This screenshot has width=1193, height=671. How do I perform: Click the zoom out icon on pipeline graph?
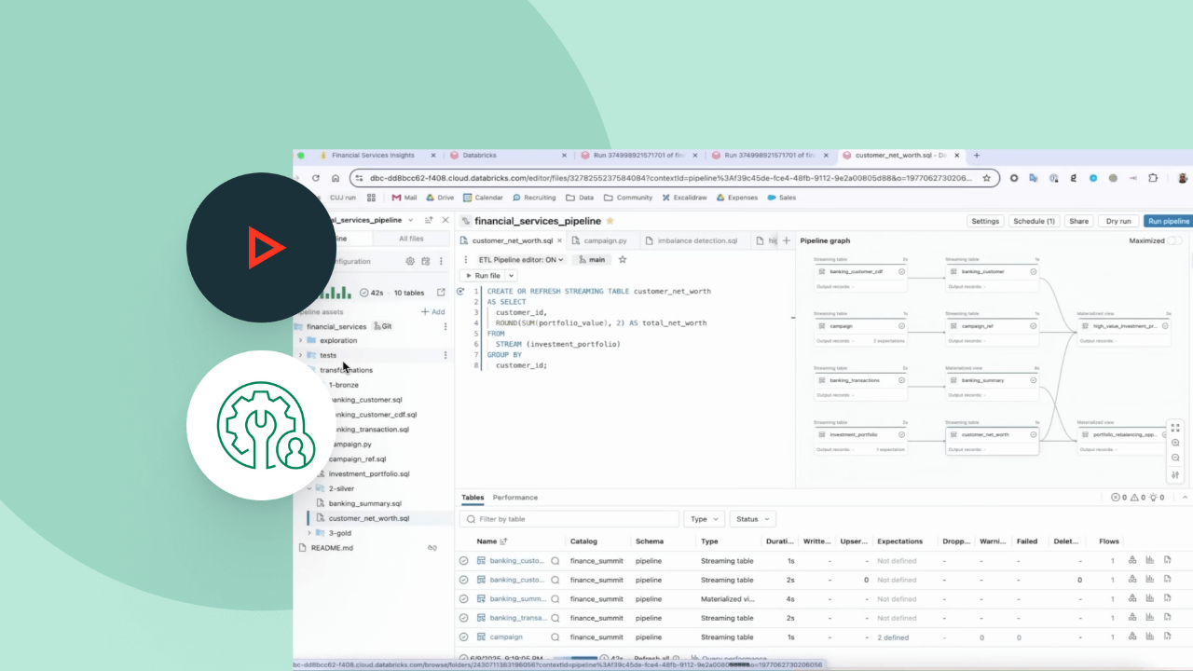[x=1175, y=458]
